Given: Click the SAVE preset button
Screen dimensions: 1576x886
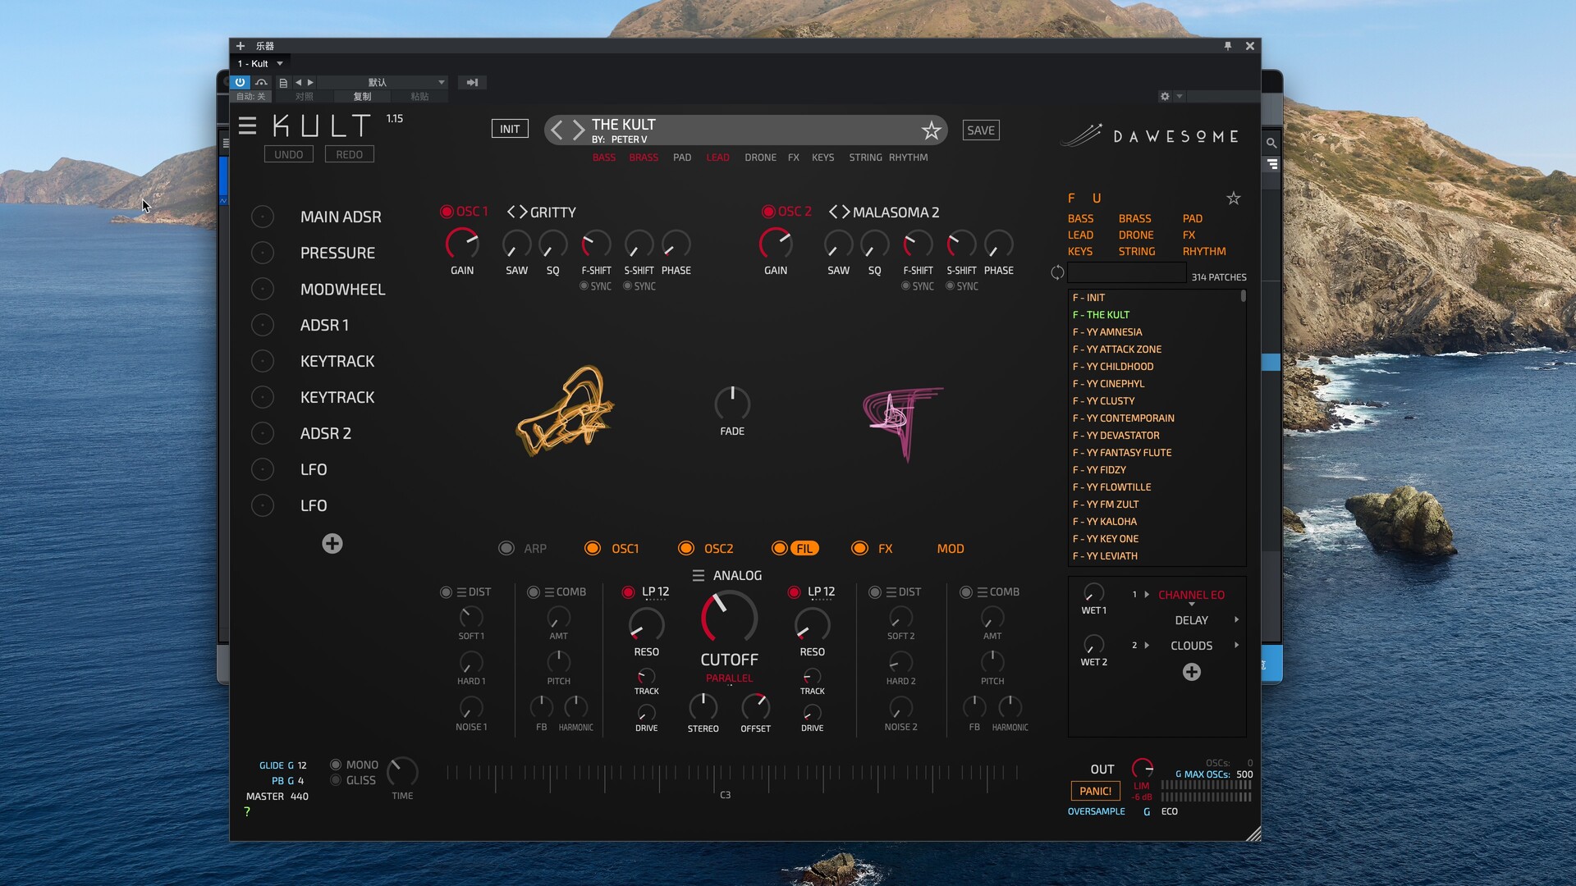Looking at the screenshot, I should click(x=981, y=130).
